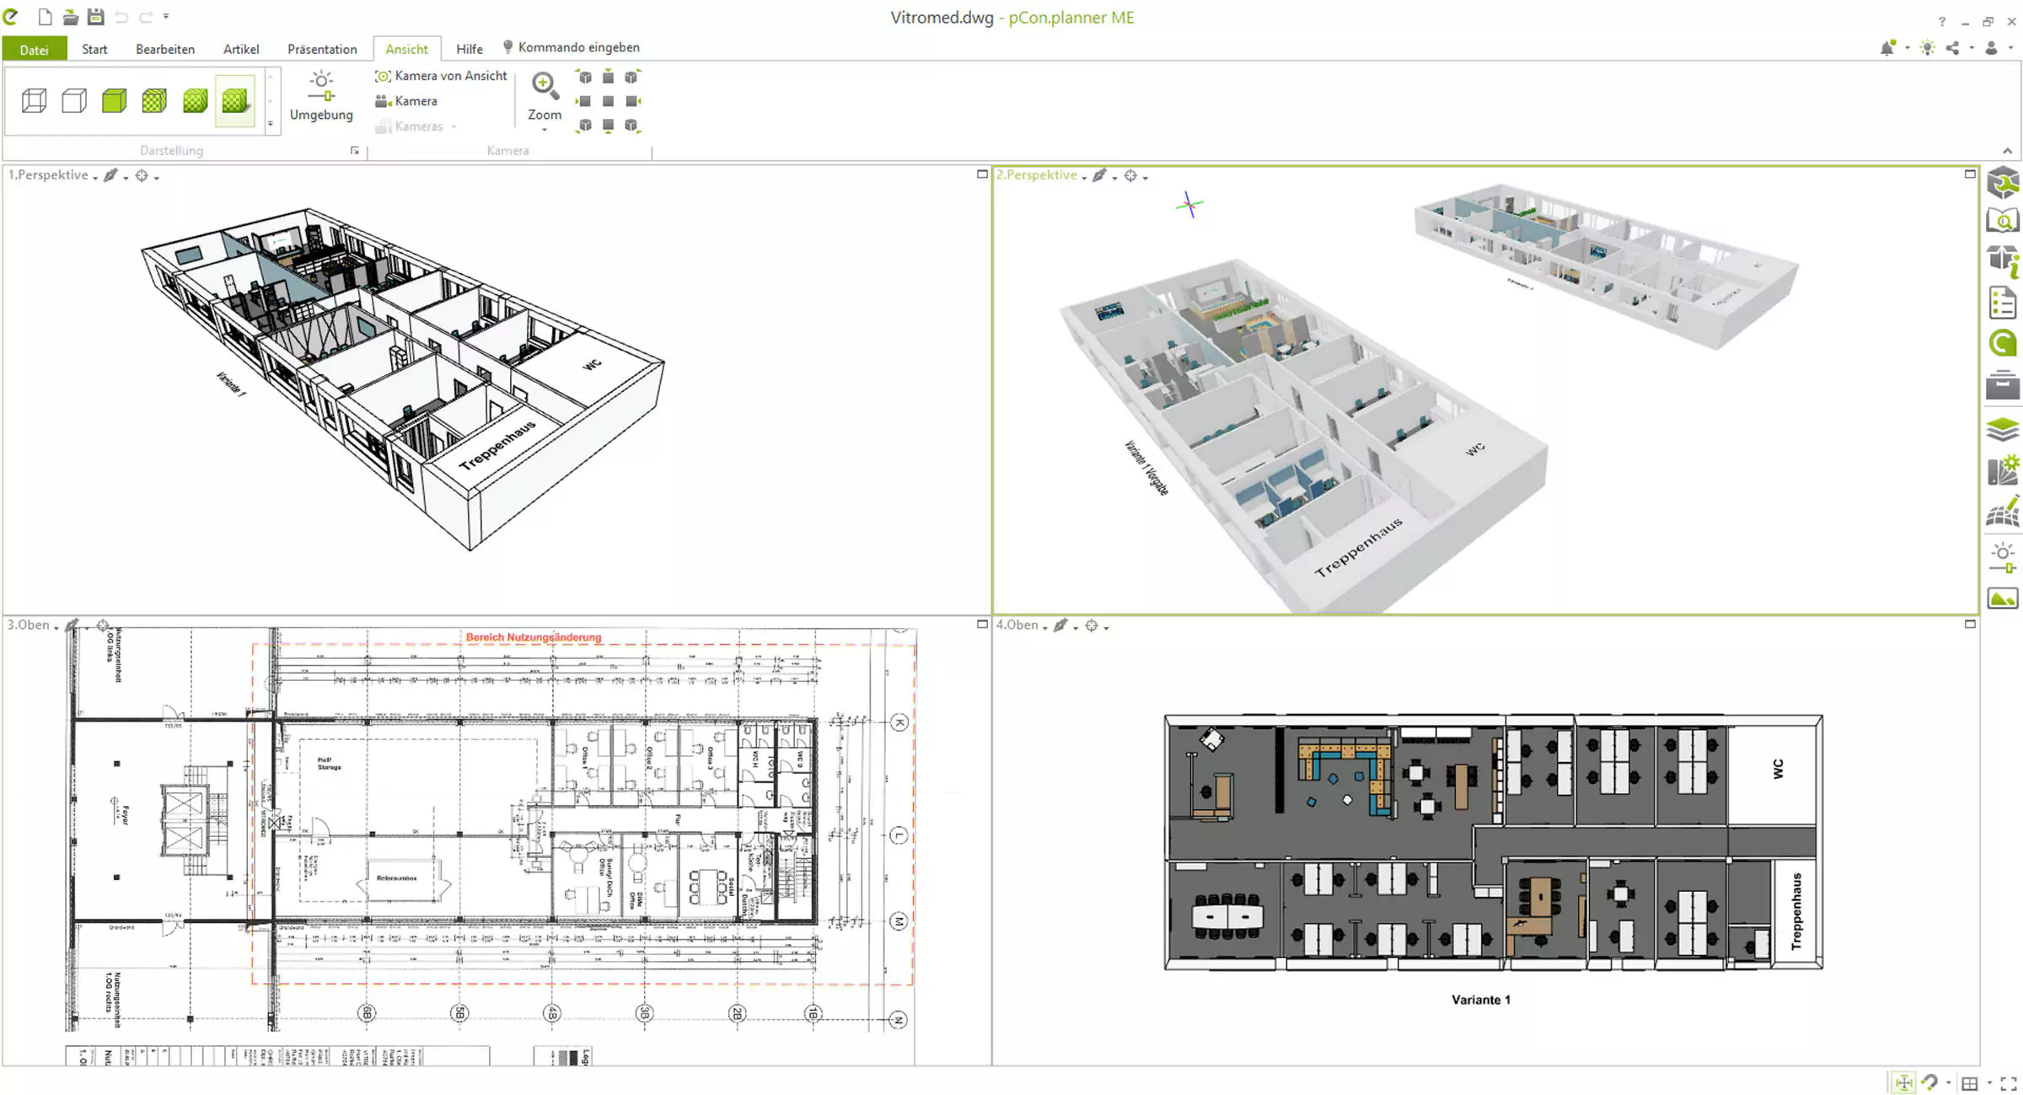The width and height of the screenshot is (2023, 1095).
Task: Open the user account icon
Action: pyautogui.click(x=1992, y=48)
